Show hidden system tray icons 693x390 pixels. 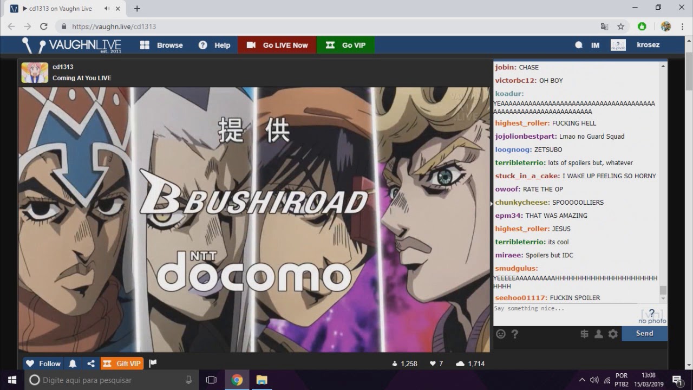point(582,380)
